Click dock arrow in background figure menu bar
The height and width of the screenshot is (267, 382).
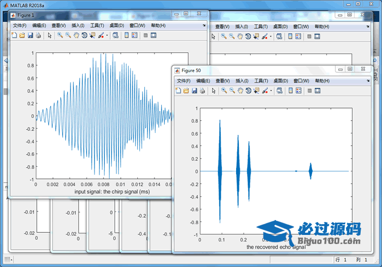pos(368,26)
